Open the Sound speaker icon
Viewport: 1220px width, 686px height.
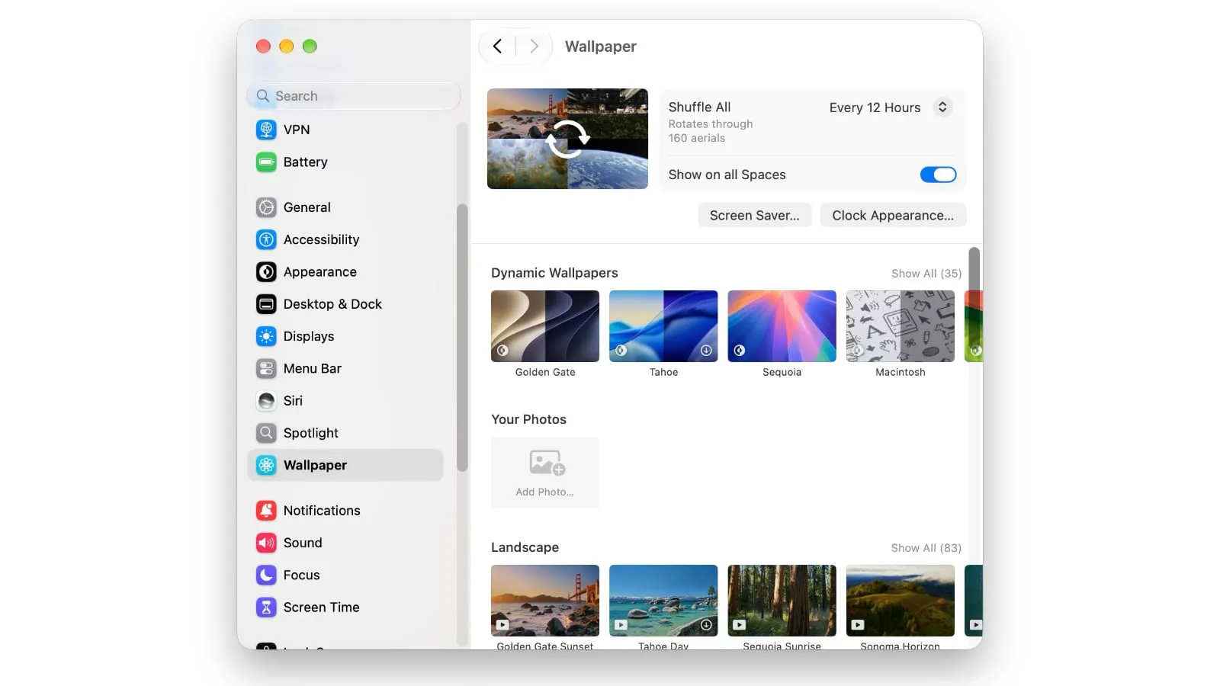(x=266, y=543)
